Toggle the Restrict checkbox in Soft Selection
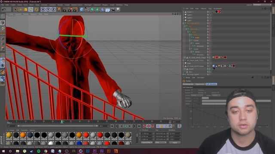Image resolution: width=275 pixels, height=154 pixels. (x=218, y=92)
